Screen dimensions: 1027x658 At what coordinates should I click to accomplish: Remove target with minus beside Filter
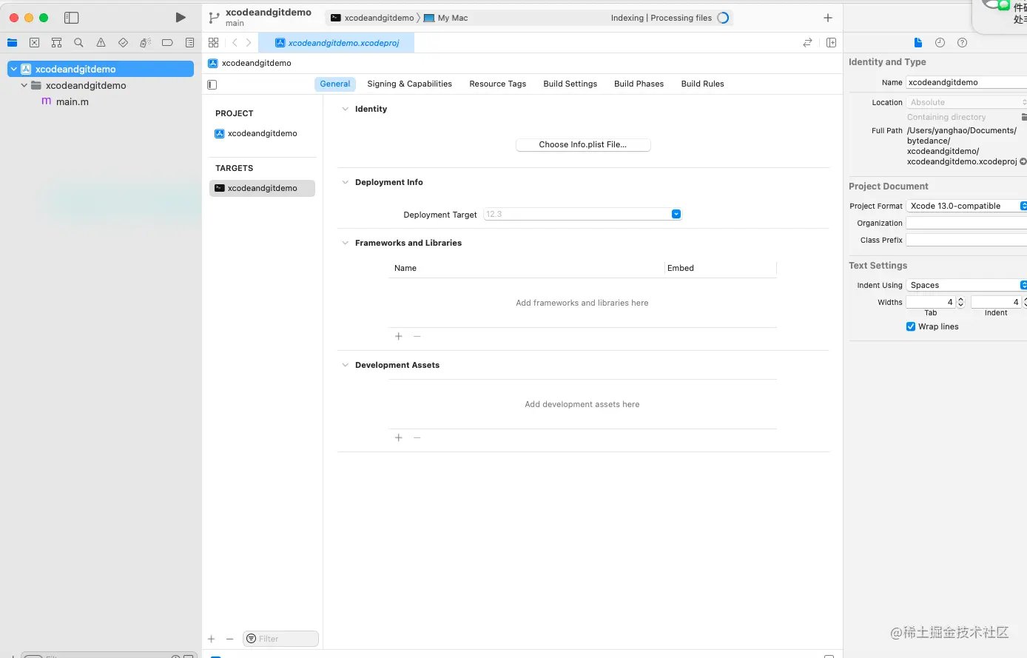tap(229, 639)
